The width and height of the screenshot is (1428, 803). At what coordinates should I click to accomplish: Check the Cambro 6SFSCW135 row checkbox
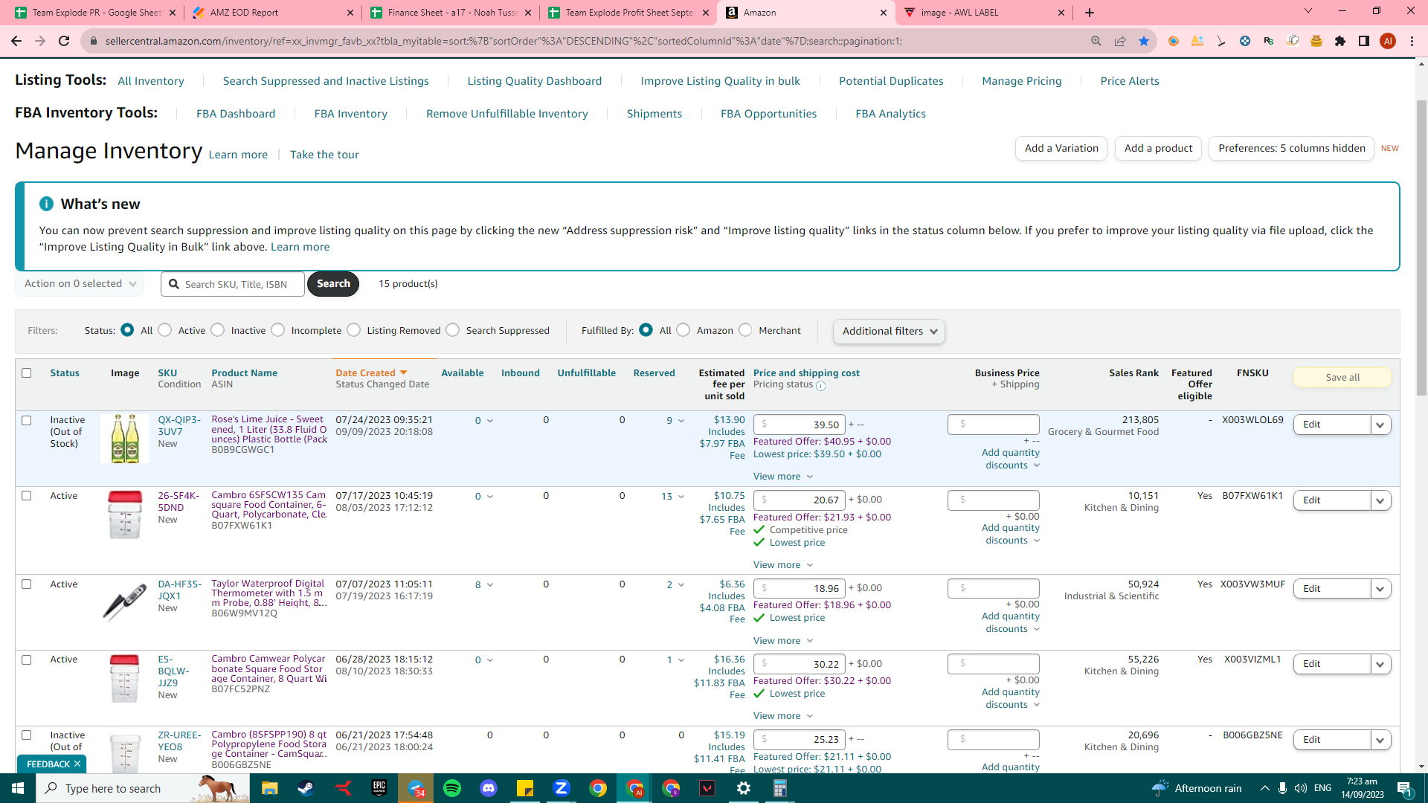(27, 496)
